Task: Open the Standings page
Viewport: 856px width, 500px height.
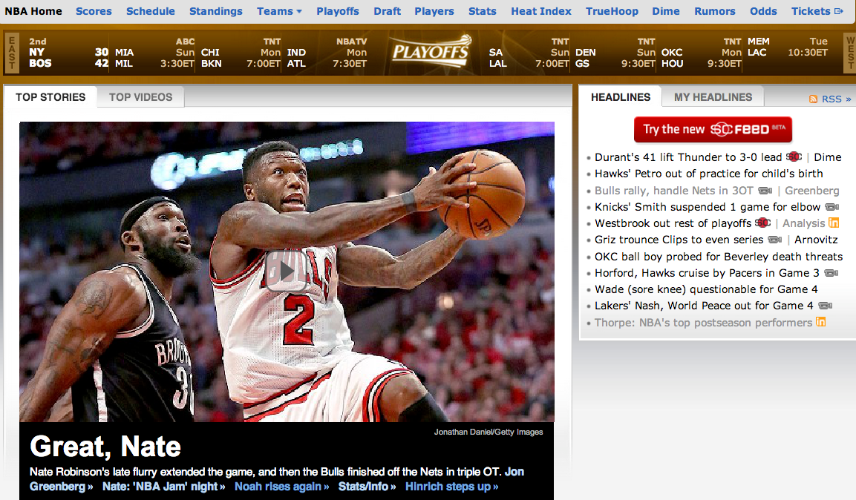Action: (x=215, y=11)
